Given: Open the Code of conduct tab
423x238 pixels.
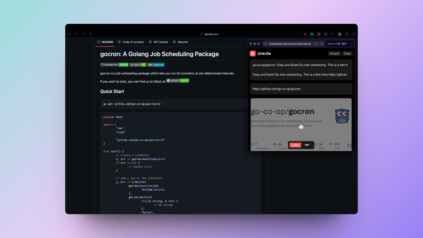Looking at the screenshot, I should 131,42.
